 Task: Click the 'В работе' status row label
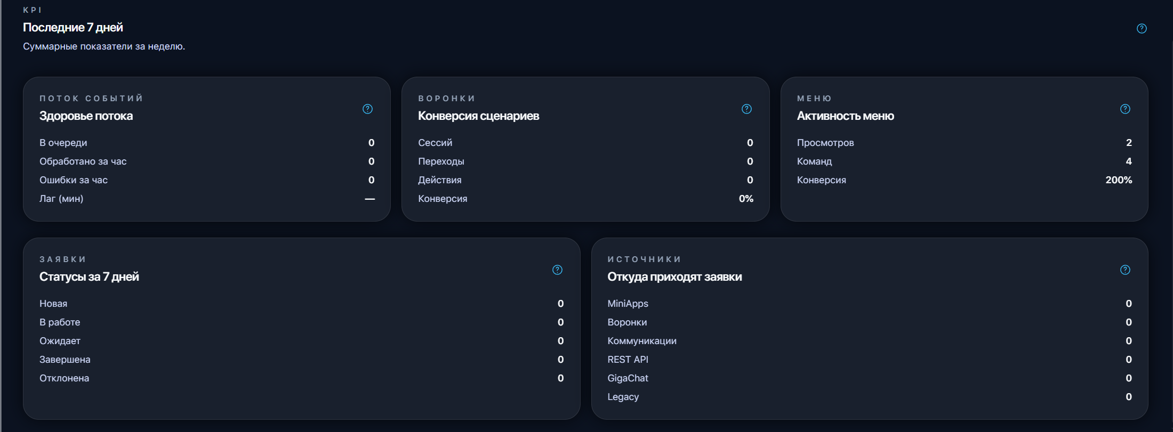(60, 322)
